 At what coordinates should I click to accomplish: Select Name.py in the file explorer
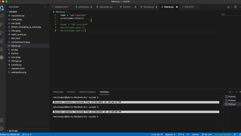(x=27, y=46)
